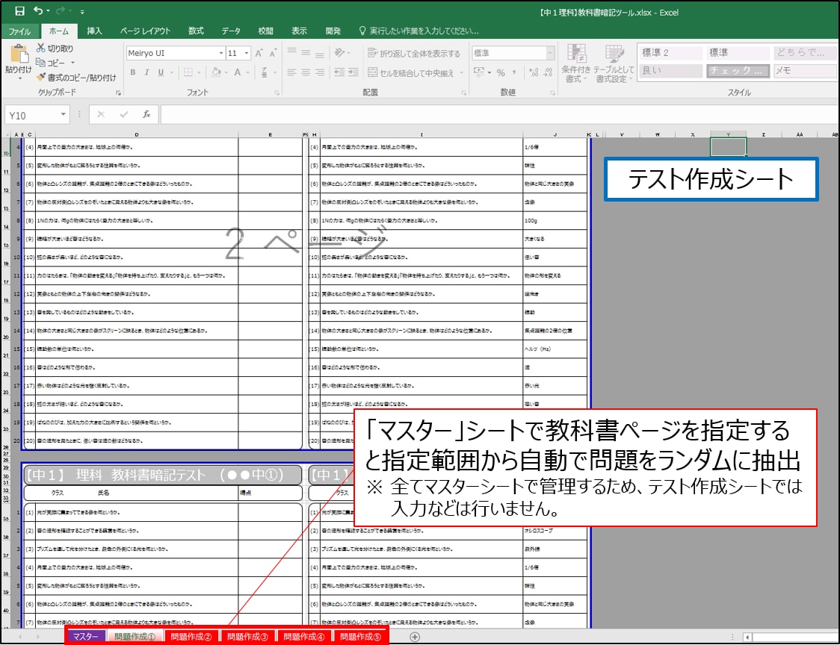Switch to the 問題作成③ sheet tab

[247, 637]
